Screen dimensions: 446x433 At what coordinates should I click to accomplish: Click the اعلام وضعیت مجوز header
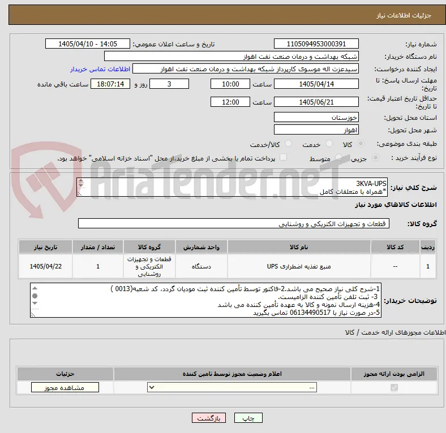pyautogui.click(x=232, y=374)
